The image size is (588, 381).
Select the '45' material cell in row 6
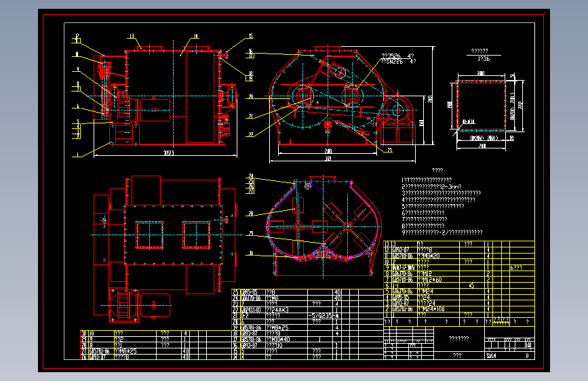pyautogui.click(x=471, y=285)
